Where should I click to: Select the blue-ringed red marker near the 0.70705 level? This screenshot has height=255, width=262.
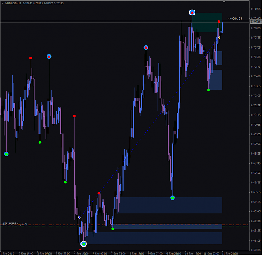click(x=146, y=48)
